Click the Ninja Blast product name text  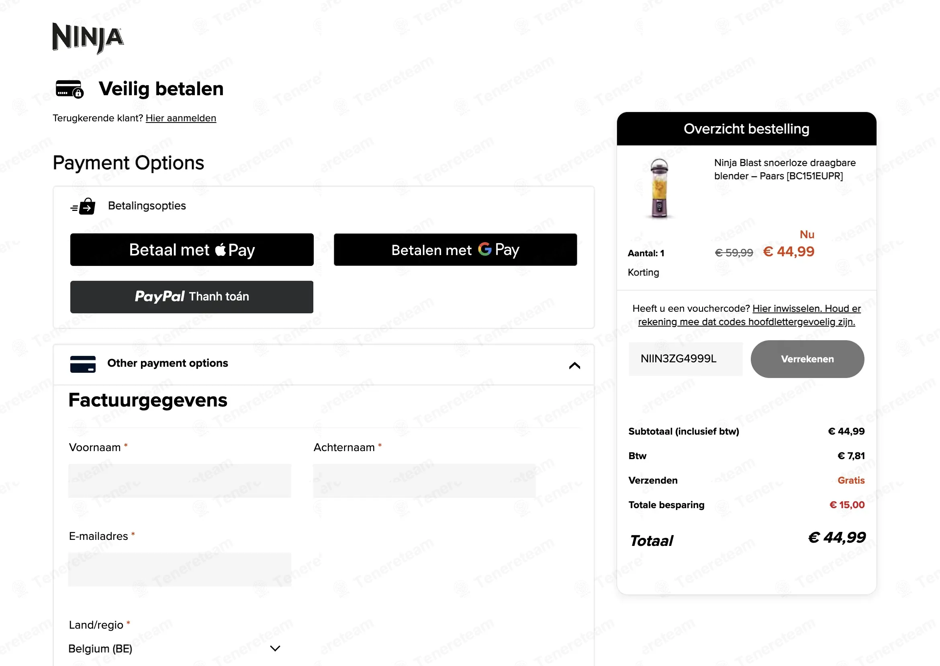pyautogui.click(x=784, y=170)
